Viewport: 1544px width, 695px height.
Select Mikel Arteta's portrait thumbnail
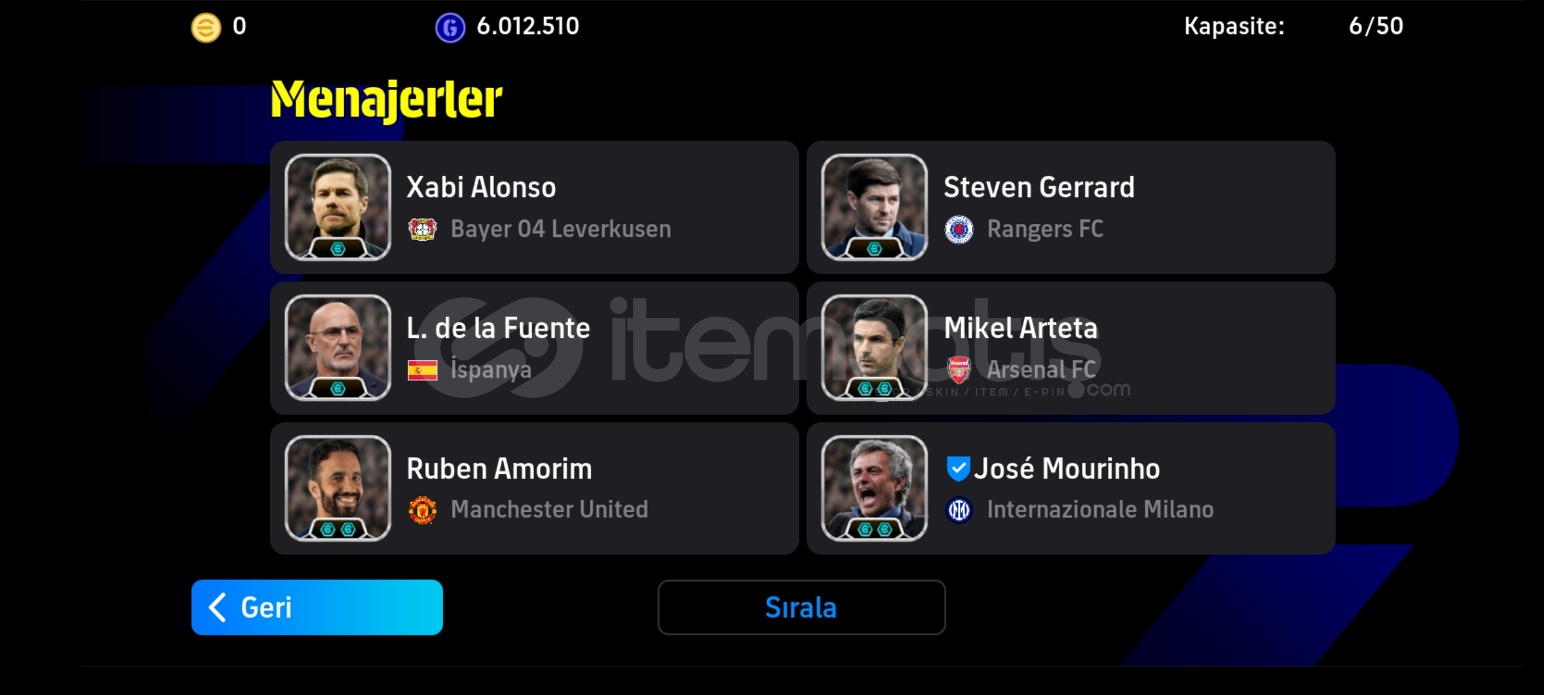(874, 348)
